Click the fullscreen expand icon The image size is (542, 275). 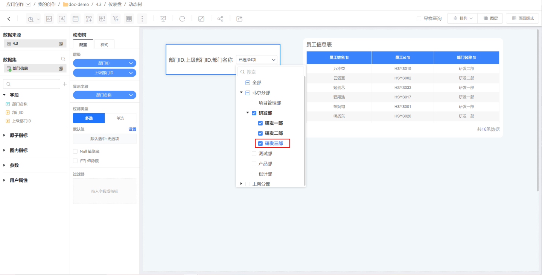201,19
